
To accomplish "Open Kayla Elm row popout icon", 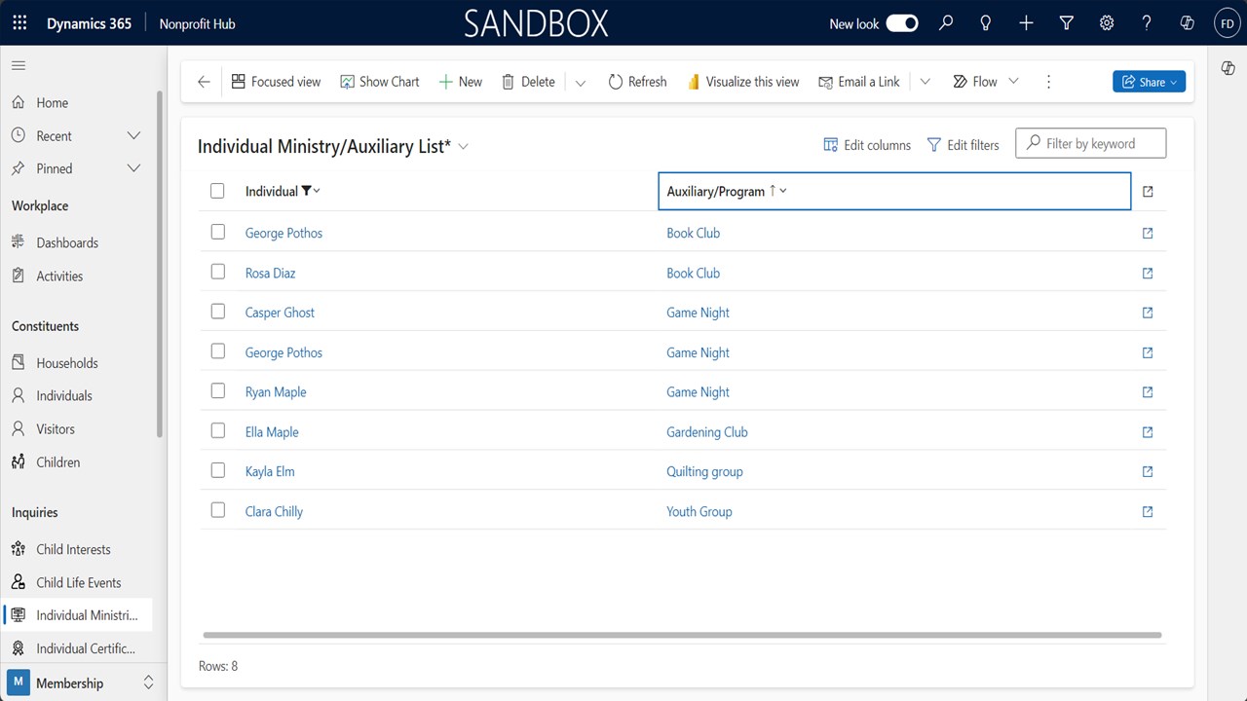I will (1148, 471).
